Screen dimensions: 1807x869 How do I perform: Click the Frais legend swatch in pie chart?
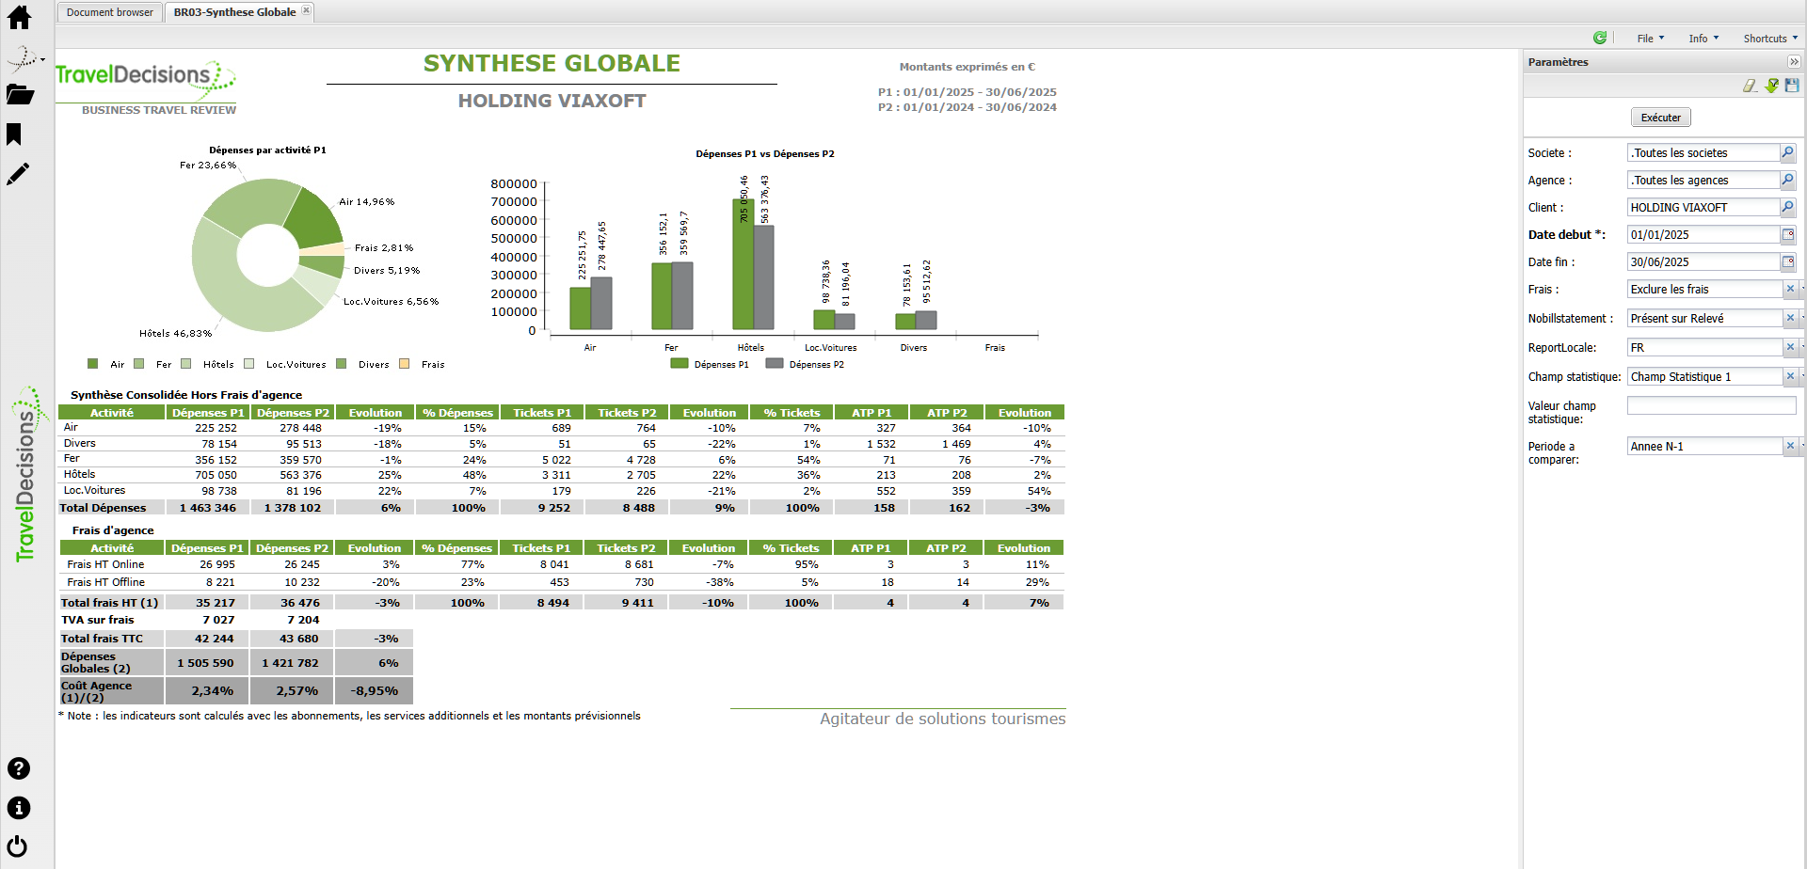[x=405, y=364]
